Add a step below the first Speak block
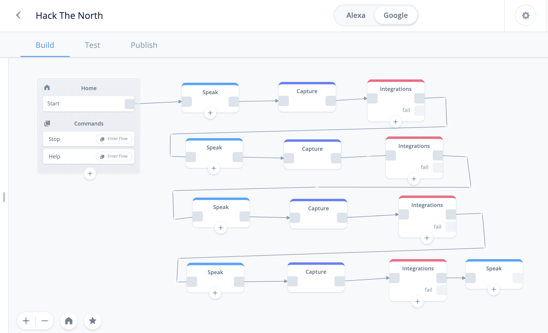This screenshot has height=333, width=548. click(x=210, y=113)
